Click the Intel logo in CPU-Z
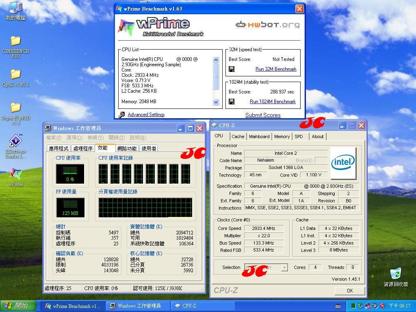 point(343,162)
